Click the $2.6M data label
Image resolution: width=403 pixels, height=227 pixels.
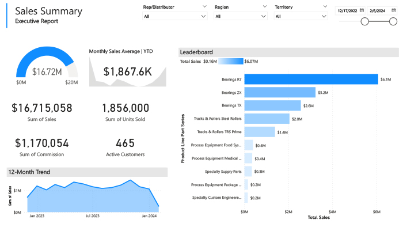coord(309,105)
